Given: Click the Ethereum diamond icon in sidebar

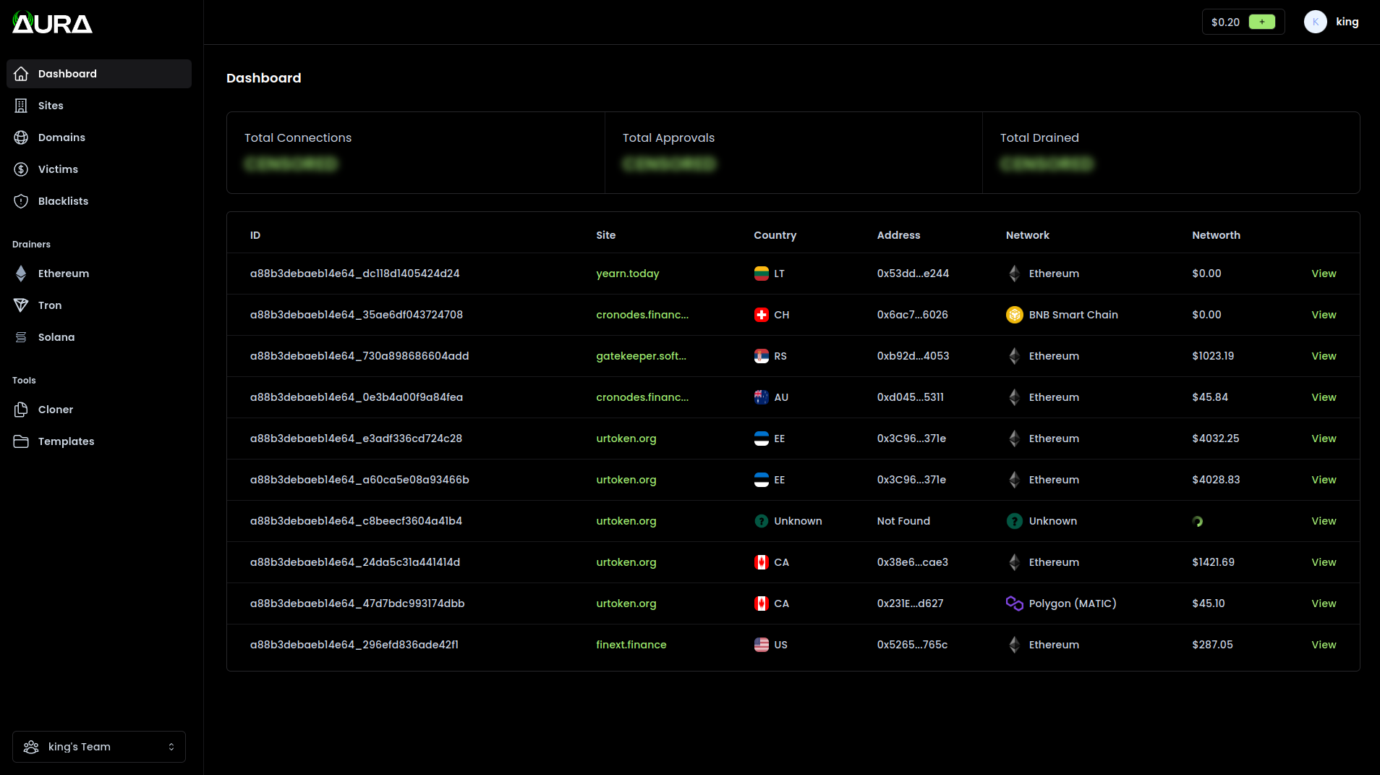Looking at the screenshot, I should pos(21,274).
